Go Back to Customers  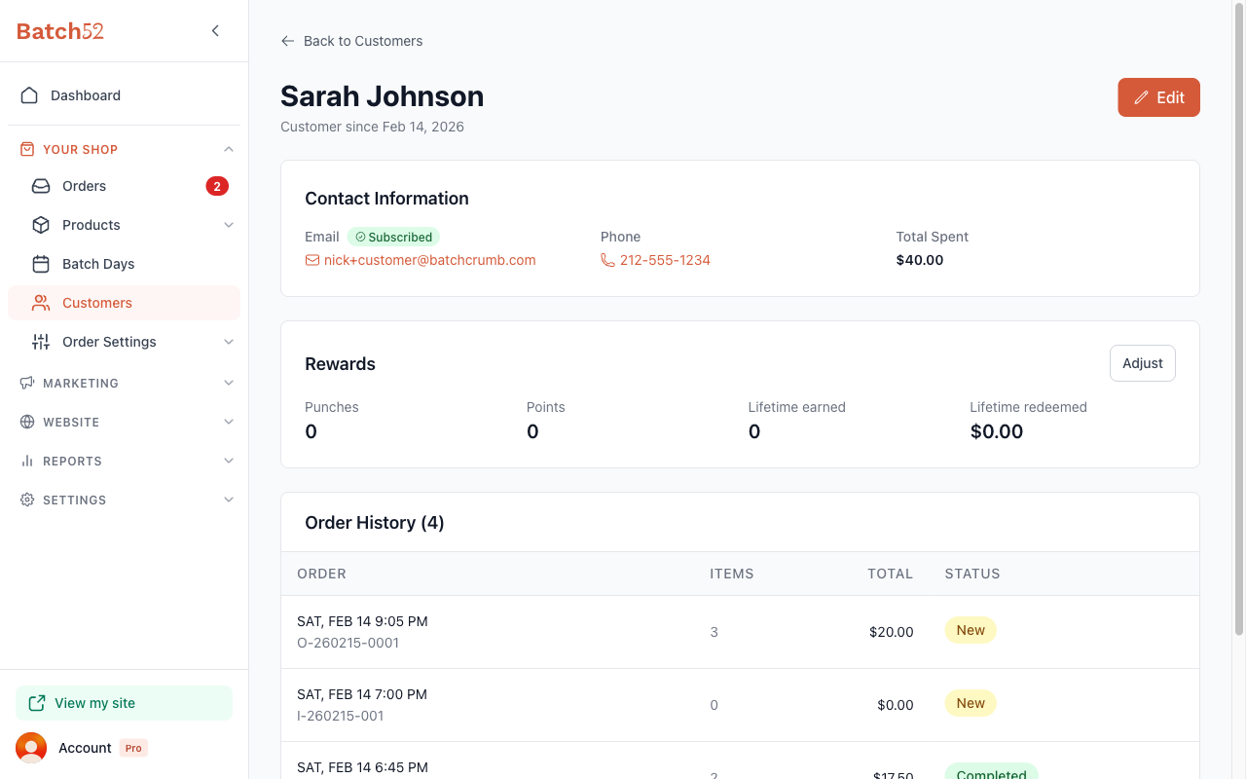[351, 41]
